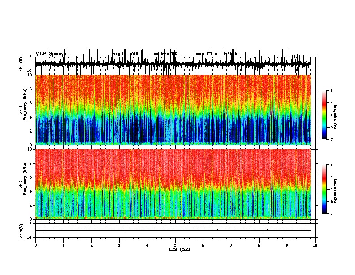The image size is (355, 275).
Task: Click time axis tick label '5'
Action: click(x=175, y=245)
